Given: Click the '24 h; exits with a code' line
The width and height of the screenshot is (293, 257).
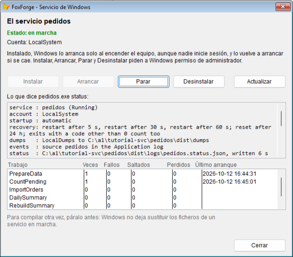Looking at the screenshot, I should [85, 133].
